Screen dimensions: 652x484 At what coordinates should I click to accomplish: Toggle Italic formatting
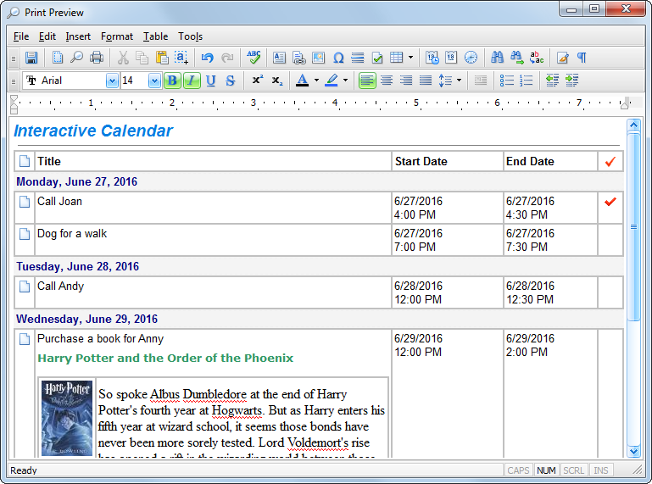[191, 81]
